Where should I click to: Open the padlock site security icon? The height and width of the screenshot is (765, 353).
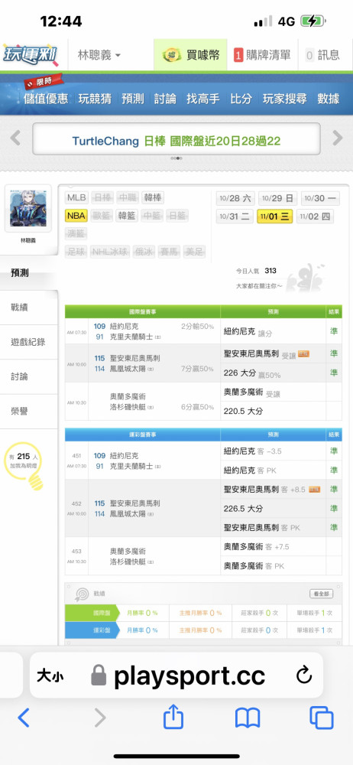[x=99, y=675]
